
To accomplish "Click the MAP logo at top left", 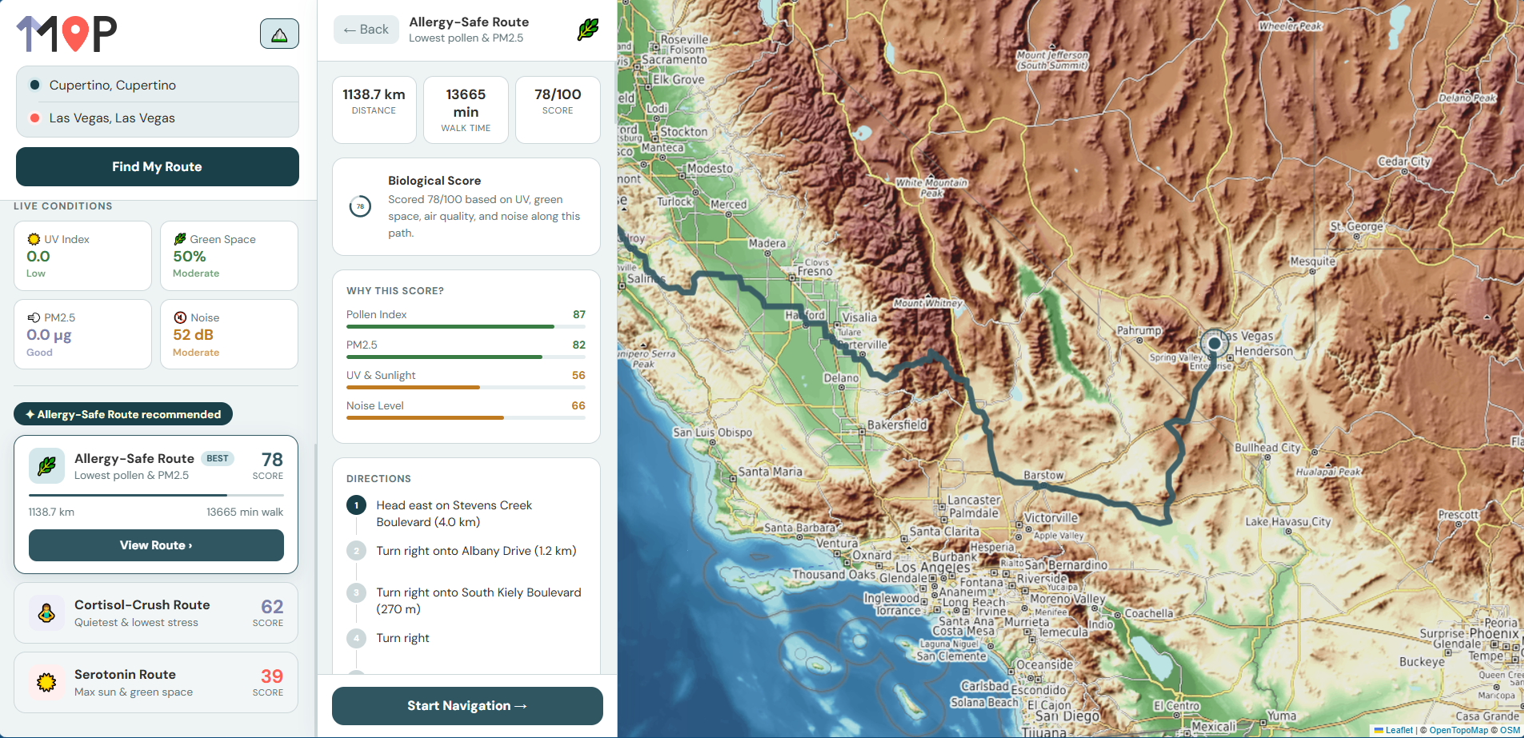I will (x=67, y=33).
